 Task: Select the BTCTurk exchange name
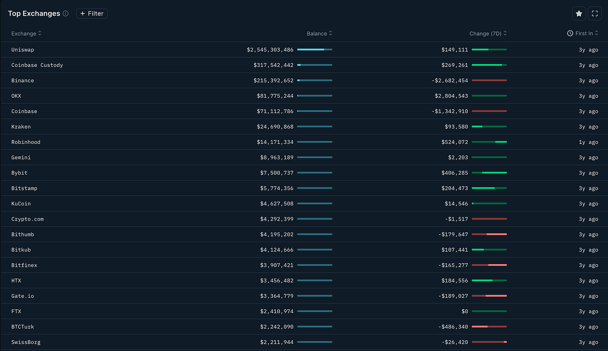[x=23, y=327]
